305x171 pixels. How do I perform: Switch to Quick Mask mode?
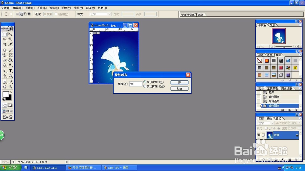point(10,105)
